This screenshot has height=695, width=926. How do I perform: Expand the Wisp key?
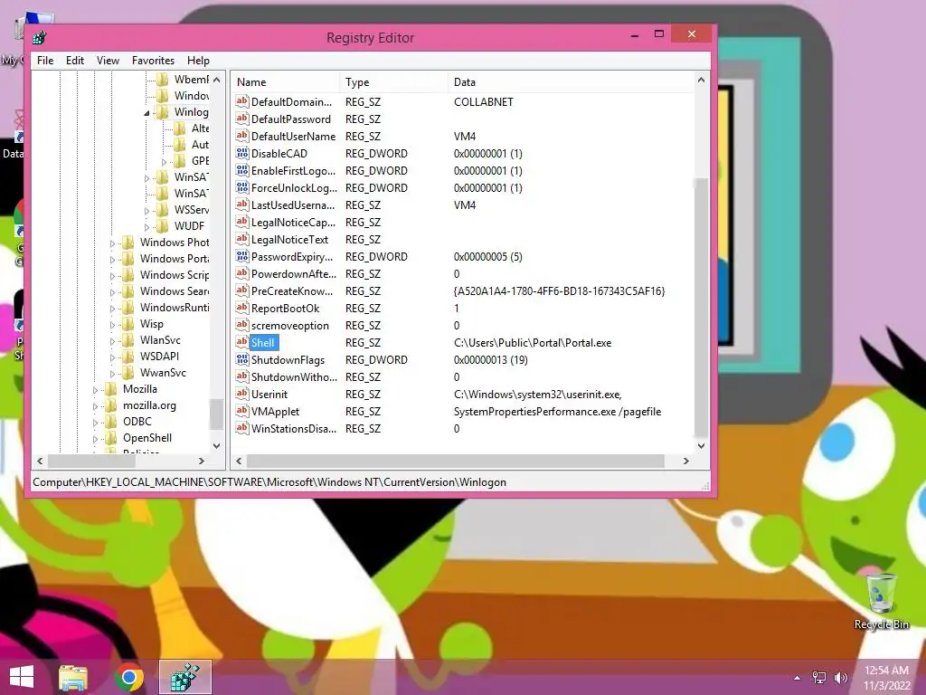pos(112,325)
